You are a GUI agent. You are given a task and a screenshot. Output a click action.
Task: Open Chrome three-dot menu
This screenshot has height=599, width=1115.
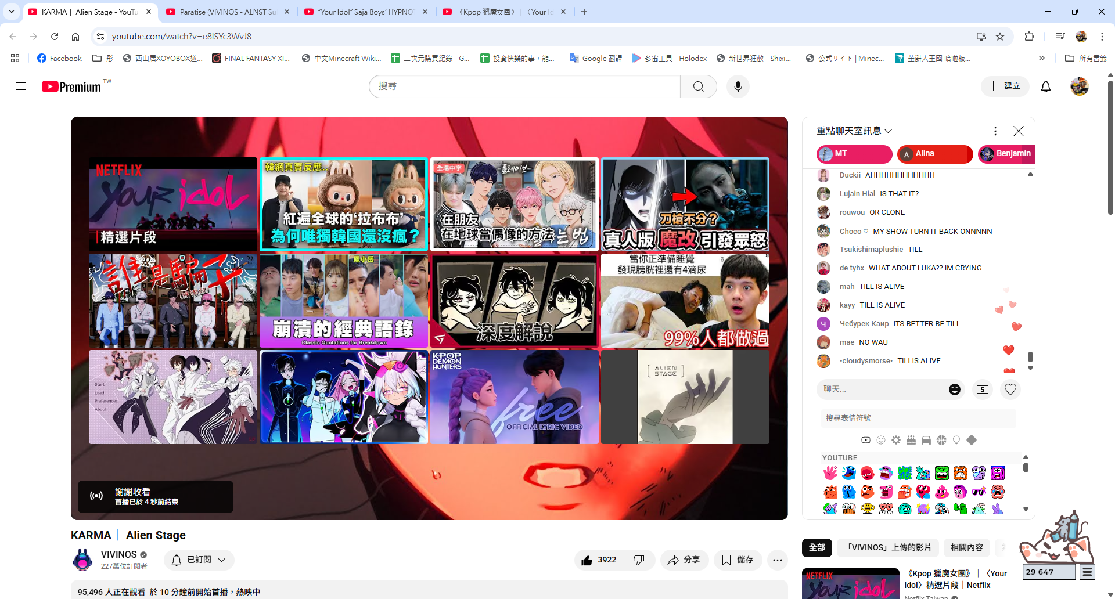1102,37
